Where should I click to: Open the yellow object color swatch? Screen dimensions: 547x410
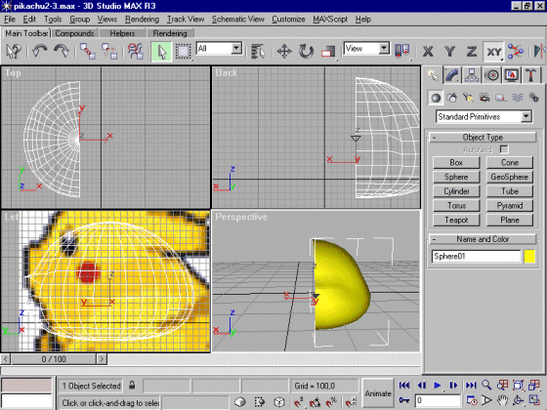click(x=529, y=256)
